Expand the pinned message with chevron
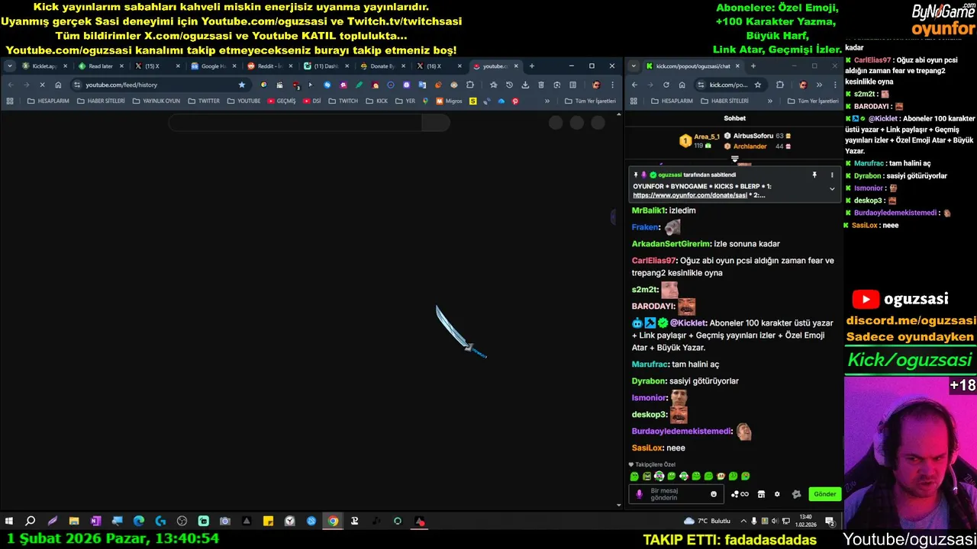The height and width of the screenshot is (549, 977). click(832, 188)
